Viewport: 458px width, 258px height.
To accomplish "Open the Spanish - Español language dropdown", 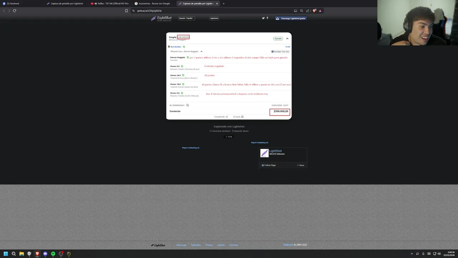I will click(x=186, y=18).
